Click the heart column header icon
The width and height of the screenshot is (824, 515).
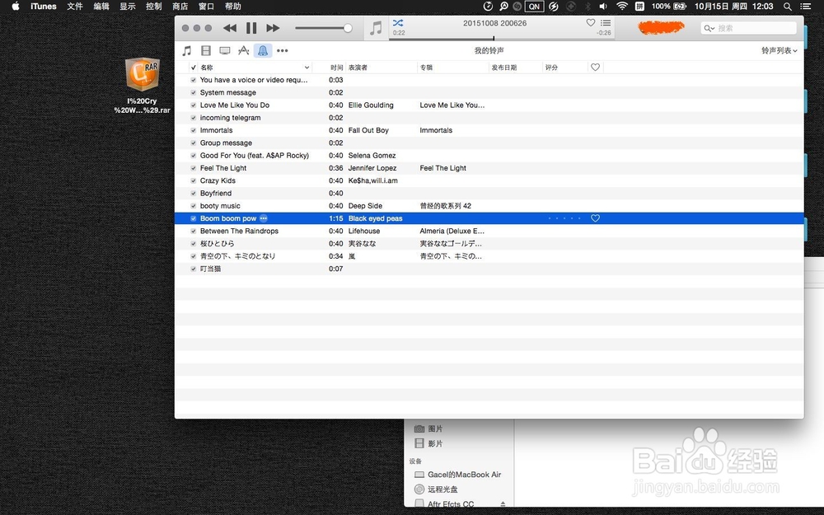596,68
